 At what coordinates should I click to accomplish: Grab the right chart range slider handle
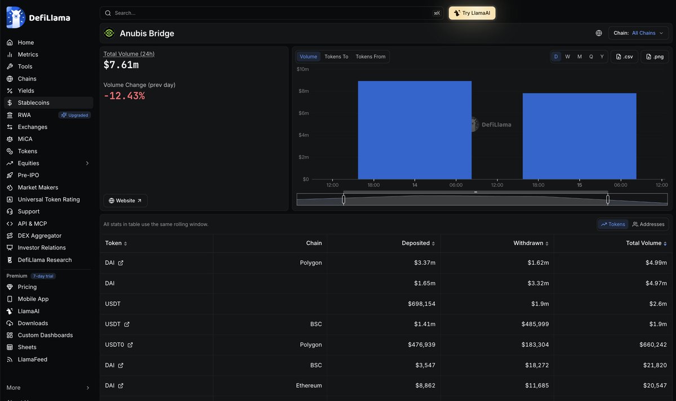click(608, 199)
